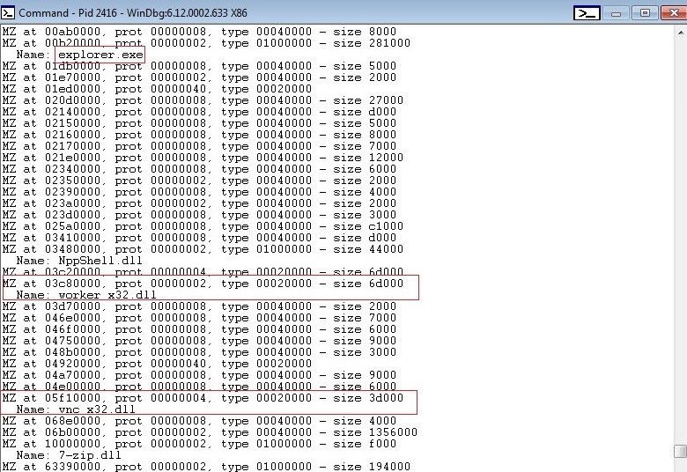Viewport: 687px width, 472px height.
Task: Click the line 'MZ at 03480000' size 44000
Action: pos(203,249)
